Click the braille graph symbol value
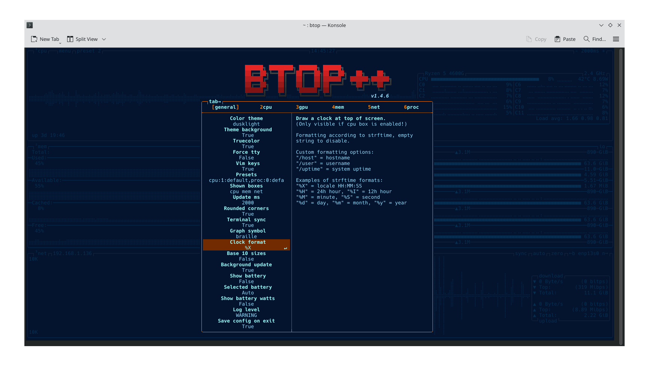This screenshot has width=649, height=375. (x=246, y=237)
